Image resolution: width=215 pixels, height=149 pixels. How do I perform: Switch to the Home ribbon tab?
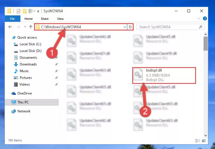coord(29,19)
